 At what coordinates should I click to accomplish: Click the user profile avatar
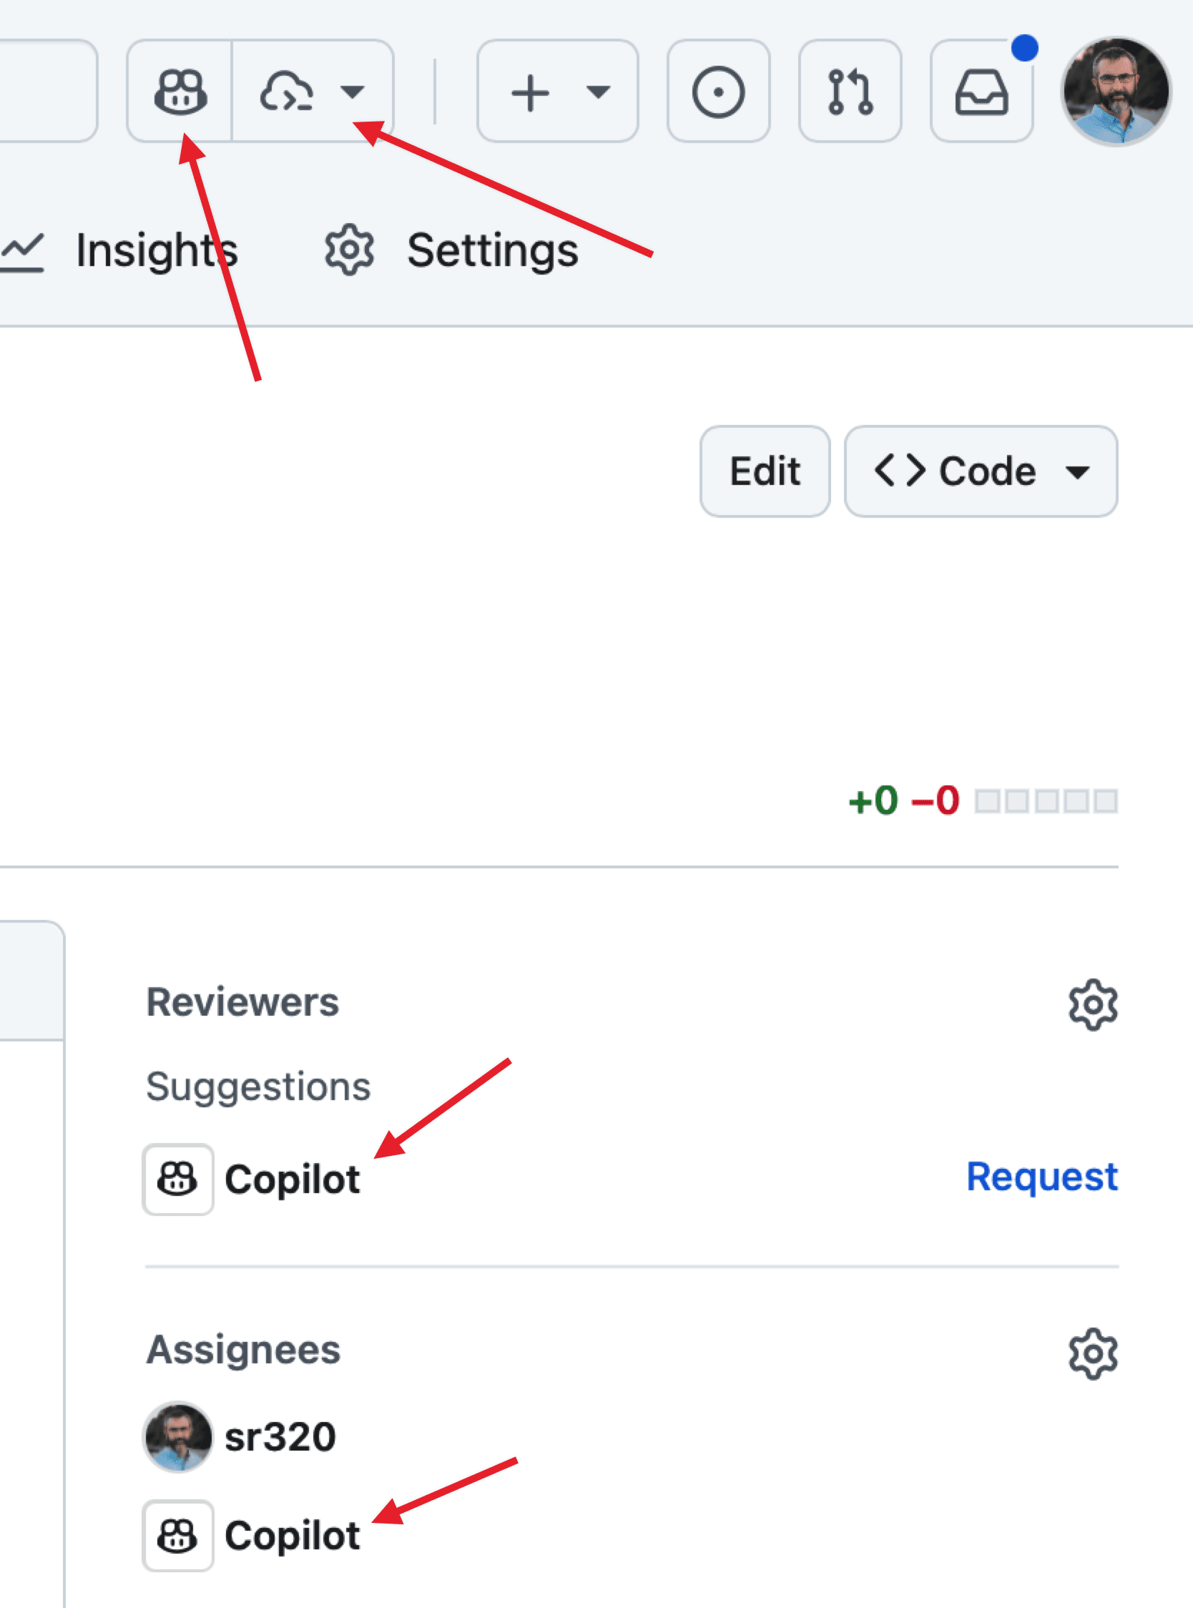(x=1116, y=92)
